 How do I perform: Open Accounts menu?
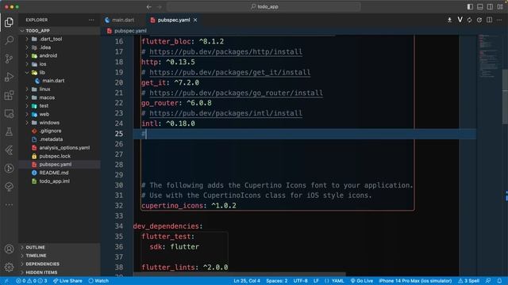[x=9, y=249]
